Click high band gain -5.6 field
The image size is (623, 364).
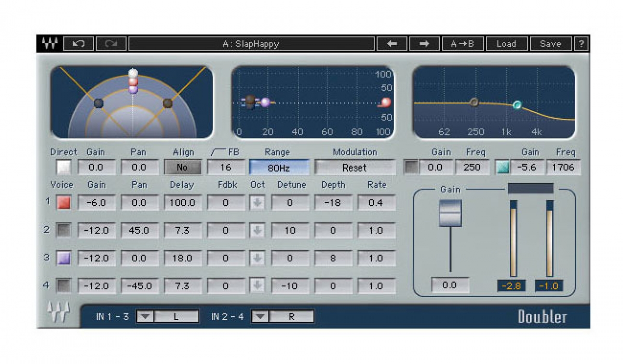pyautogui.click(x=527, y=167)
